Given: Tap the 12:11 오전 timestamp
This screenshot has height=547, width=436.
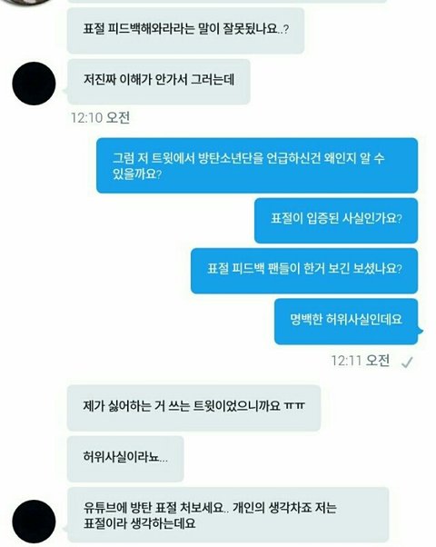Looking at the screenshot, I should click(x=360, y=361).
